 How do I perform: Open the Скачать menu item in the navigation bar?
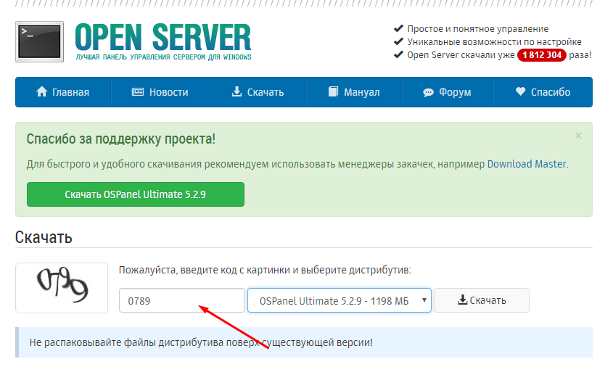point(258,92)
